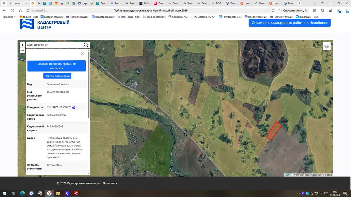
Task: Click the magnifier search icon on the map
Action: click(86, 45)
